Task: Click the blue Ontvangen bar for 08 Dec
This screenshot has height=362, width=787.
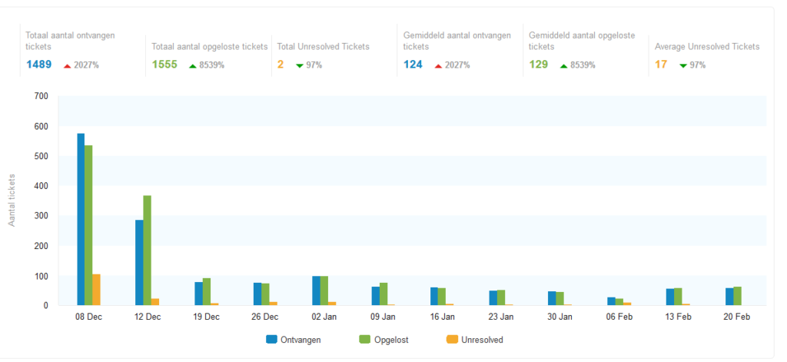Action: pyautogui.click(x=81, y=219)
